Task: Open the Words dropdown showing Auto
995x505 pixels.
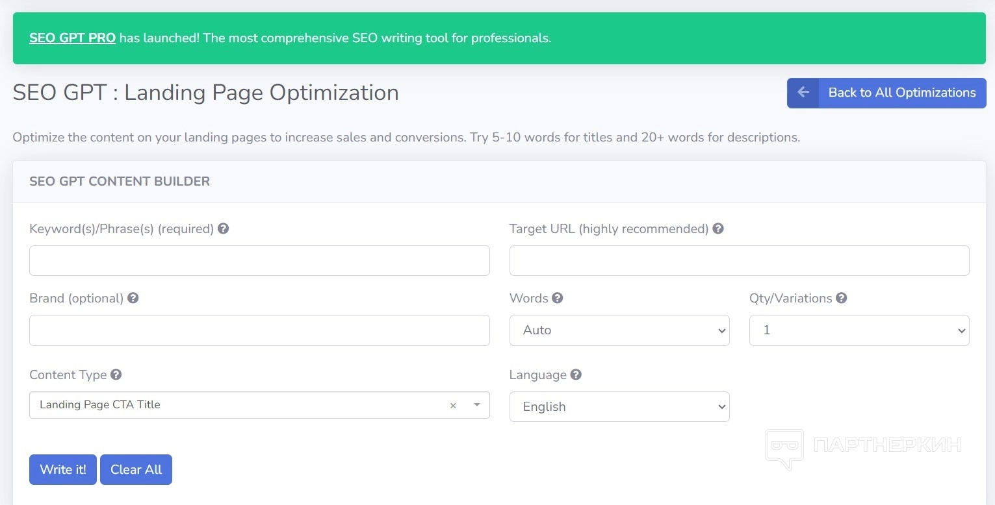Action: tap(619, 330)
